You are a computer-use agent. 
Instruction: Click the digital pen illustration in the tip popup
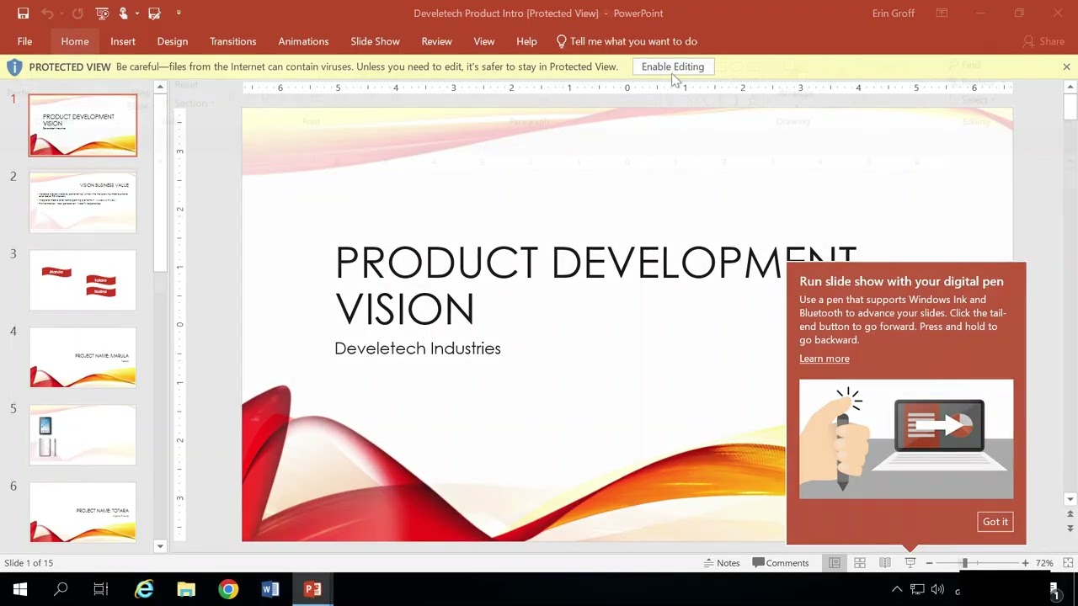[906, 439]
